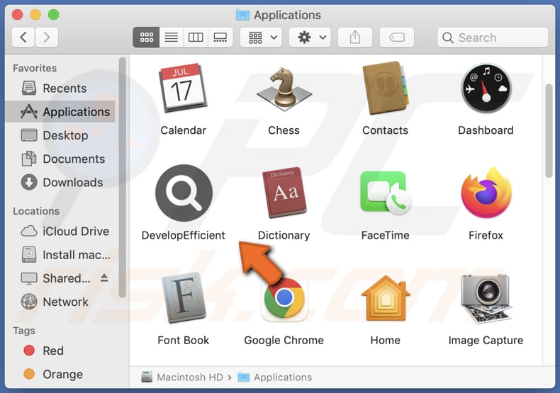The image size is (560, 393).
Task: Click the Font Book name label
Action: pos(183,340)
